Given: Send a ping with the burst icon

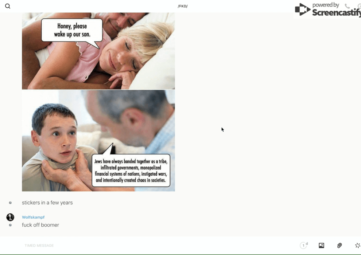Looking at the screenshot, I should pos(357,246).
